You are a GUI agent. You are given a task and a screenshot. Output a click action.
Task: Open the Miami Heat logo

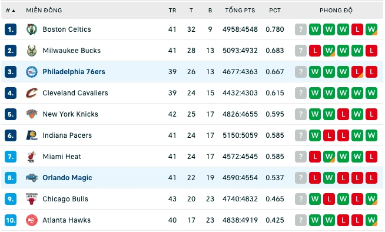32,157
